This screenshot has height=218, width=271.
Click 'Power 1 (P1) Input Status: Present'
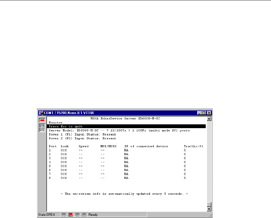[x=82, y=134]
